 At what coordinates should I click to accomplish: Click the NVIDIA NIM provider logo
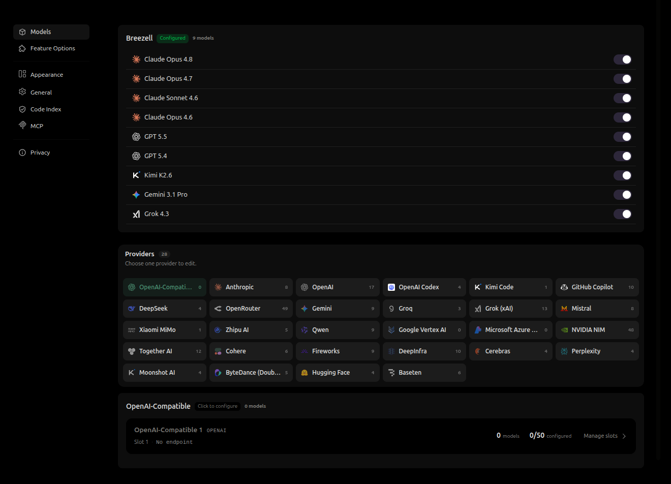(564, 330)
